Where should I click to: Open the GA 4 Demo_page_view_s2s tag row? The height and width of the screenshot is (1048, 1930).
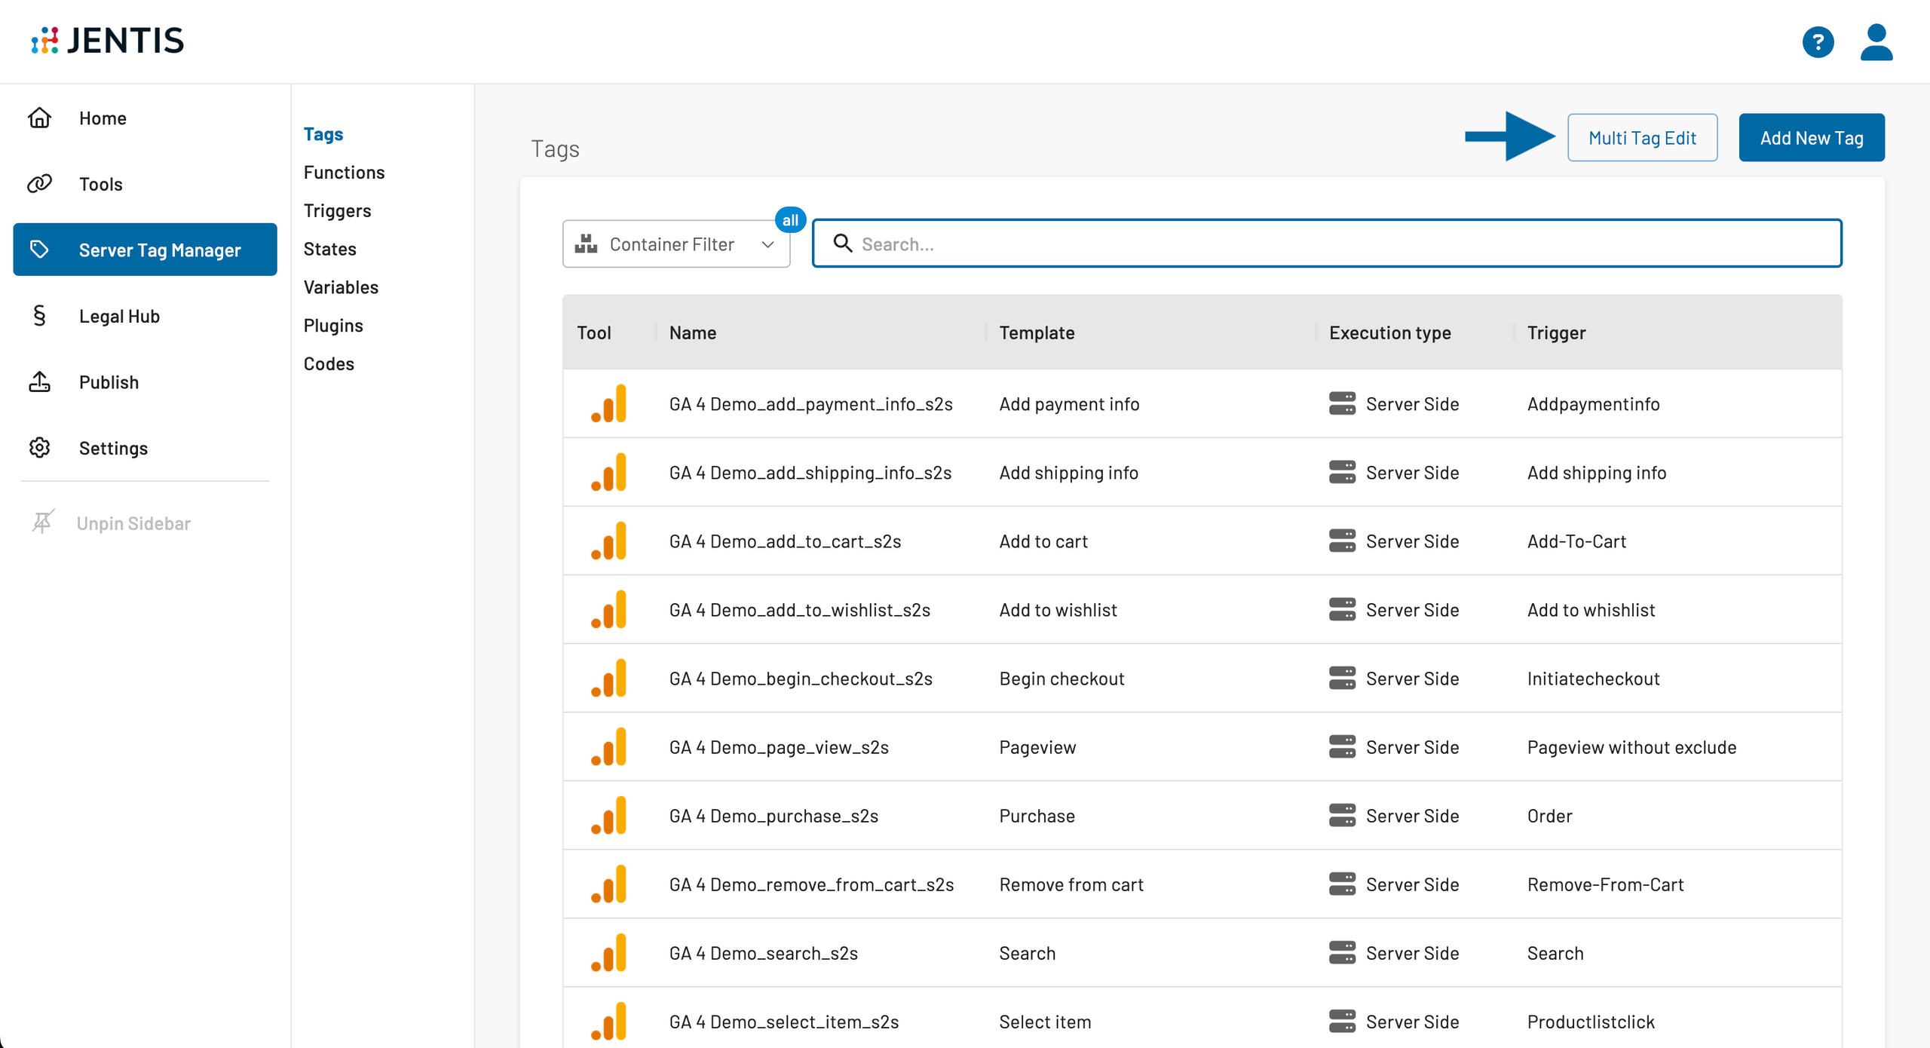pos(779,747)
